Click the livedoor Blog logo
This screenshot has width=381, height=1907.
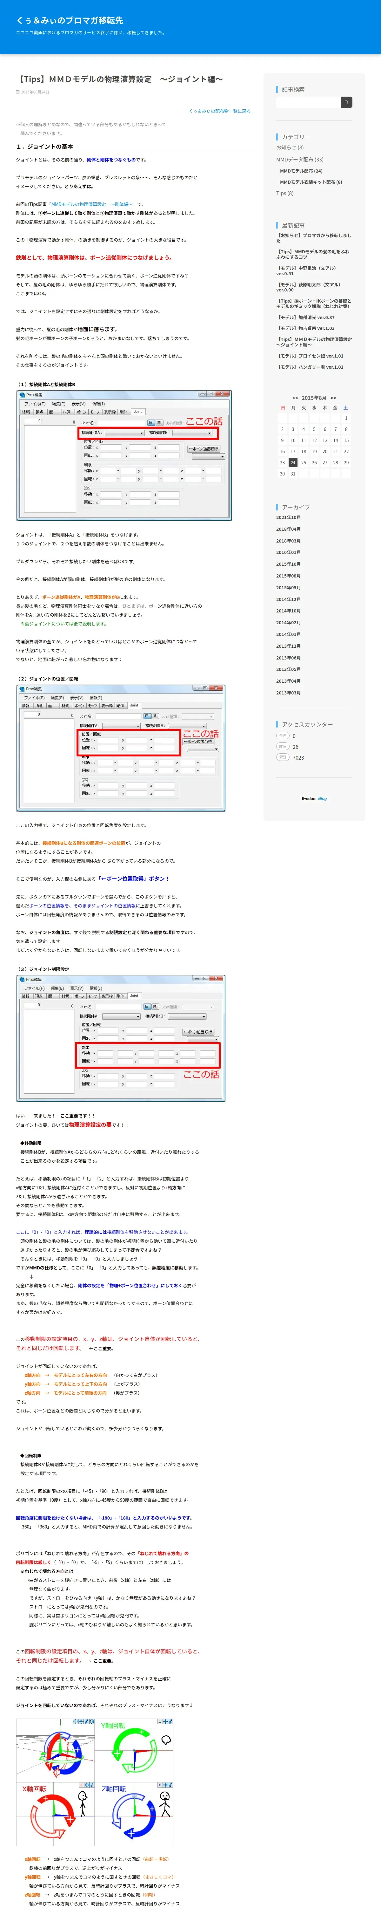tap(314, 799)
